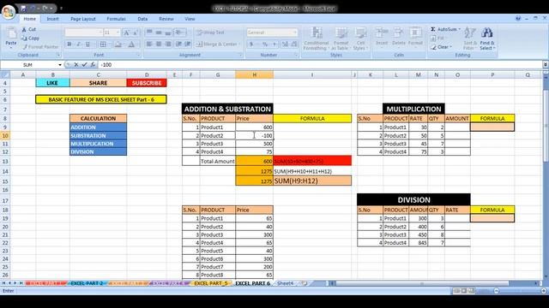
Task: Switch to Page Layout view in status bar
Action: click(464, 291)
